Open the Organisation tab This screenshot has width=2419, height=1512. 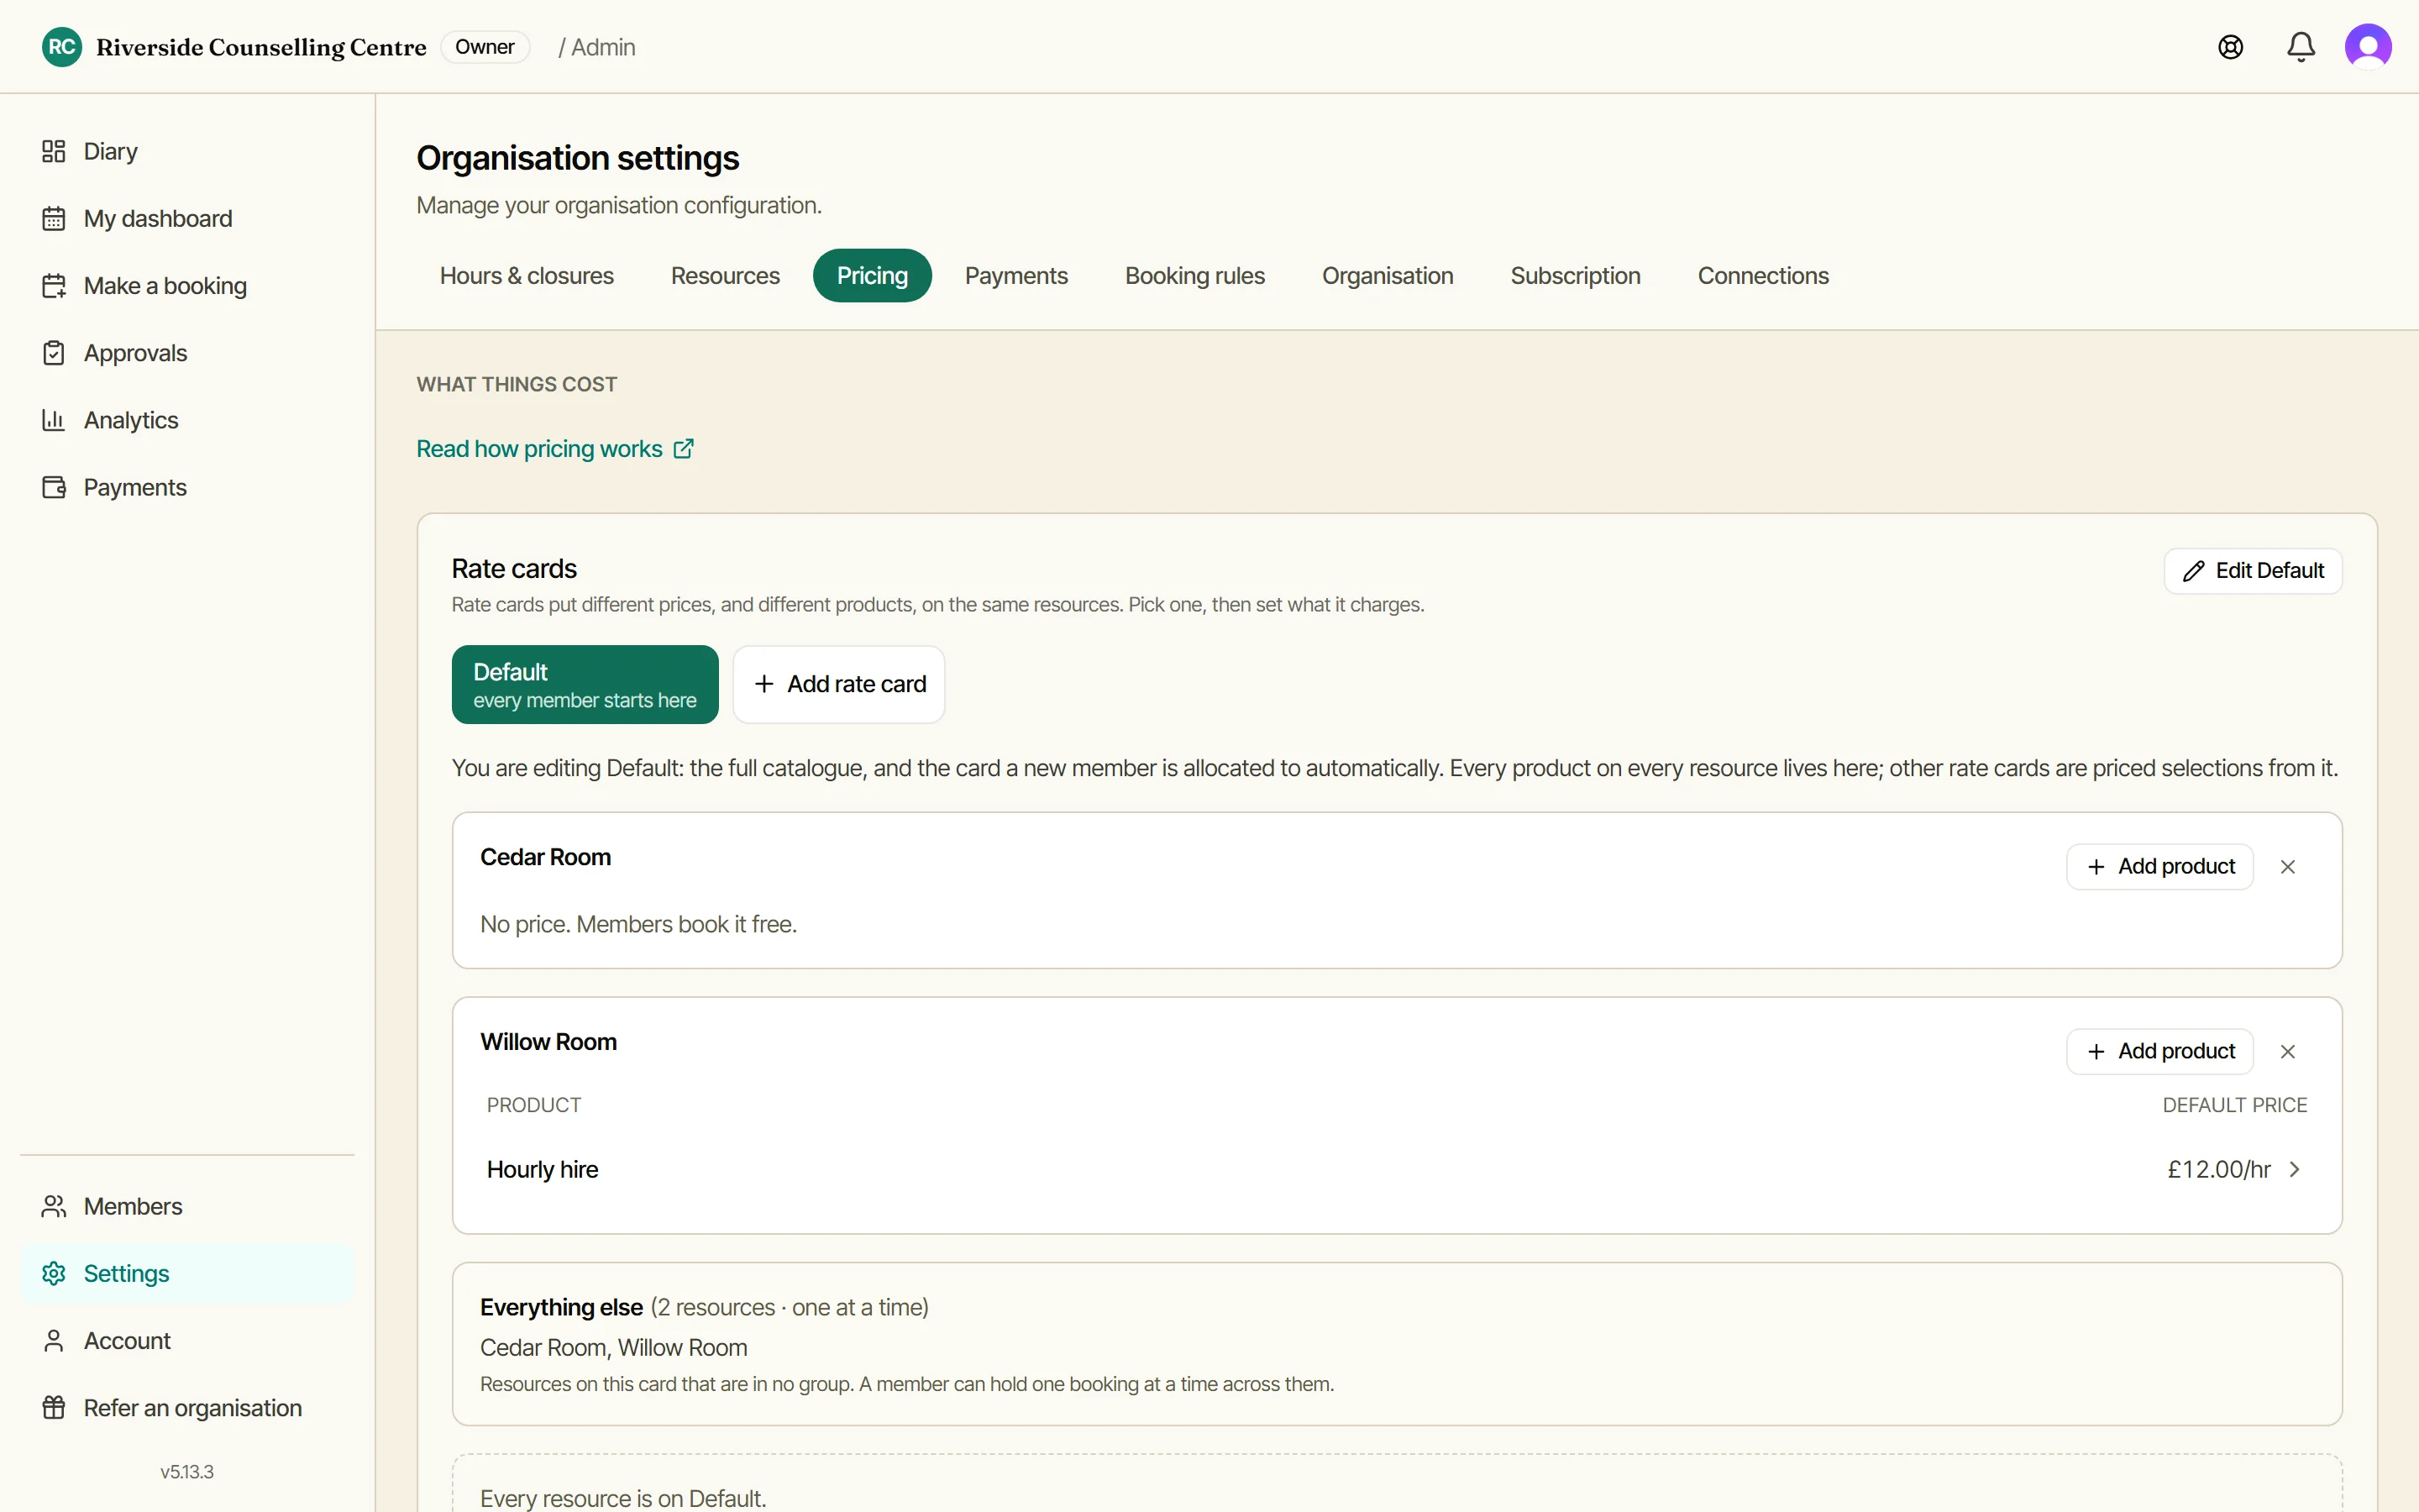point(1388,276)
